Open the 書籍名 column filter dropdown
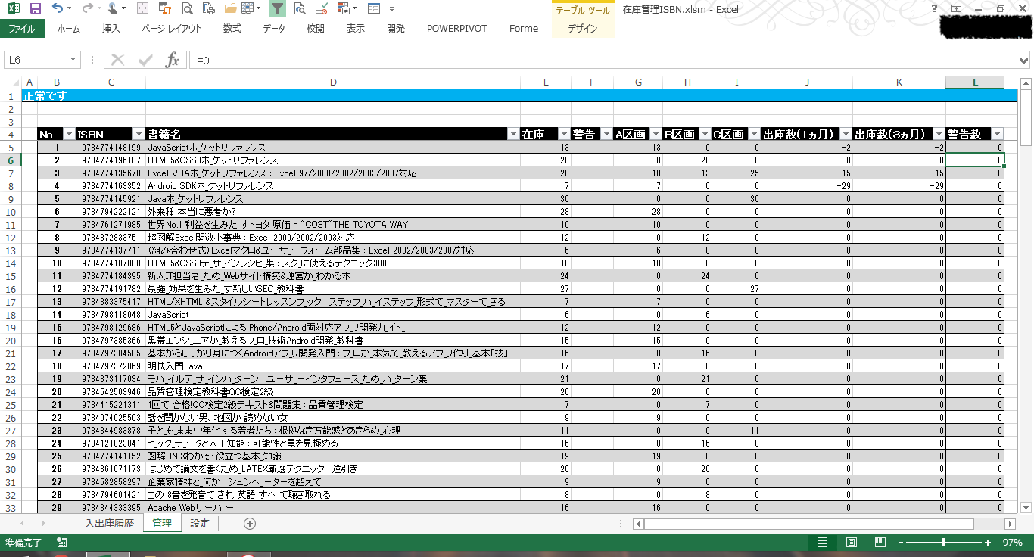Viewport: 1034px width, 557px height. 513,135
